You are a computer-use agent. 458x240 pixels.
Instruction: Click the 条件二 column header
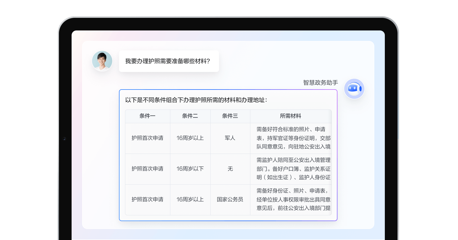(190, 116)
